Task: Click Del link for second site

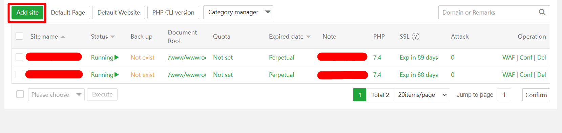Action: tap(541, 75)
